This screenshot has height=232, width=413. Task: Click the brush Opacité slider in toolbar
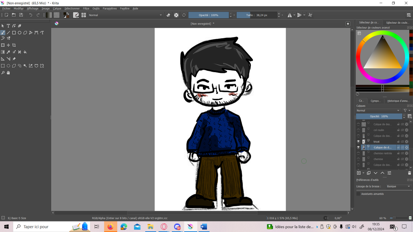209,15
